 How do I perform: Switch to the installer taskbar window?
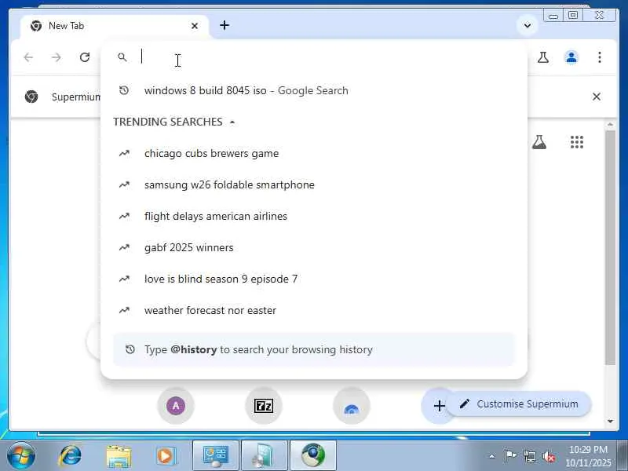click(265, 456)
